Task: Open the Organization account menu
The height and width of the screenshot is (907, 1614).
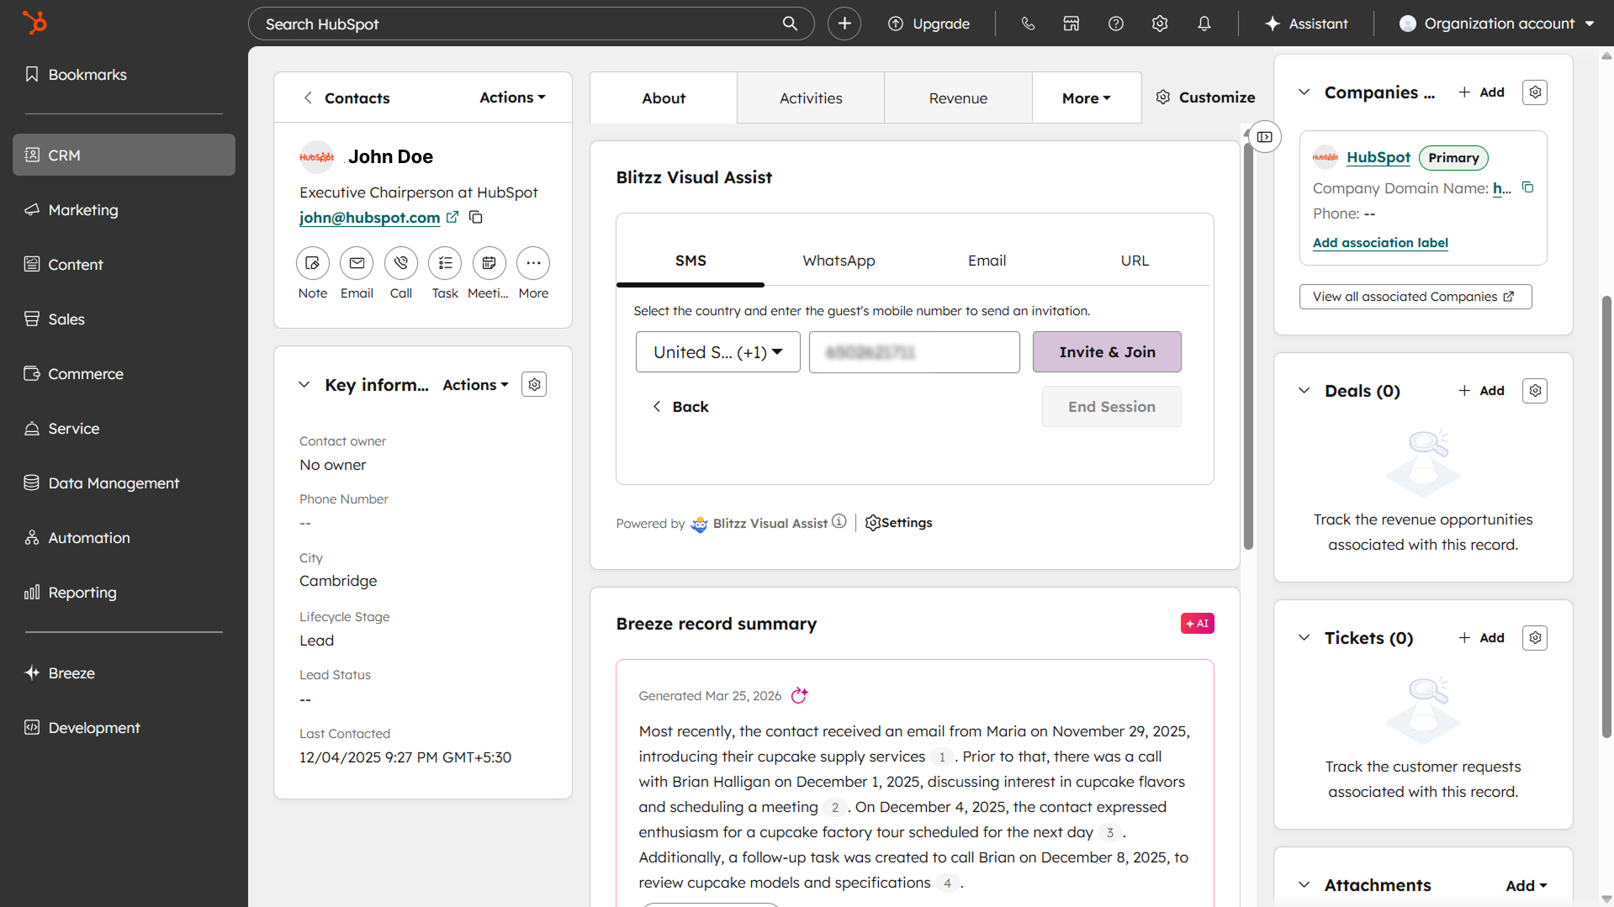Action: pyautogui.click(x=1497, y=24)
